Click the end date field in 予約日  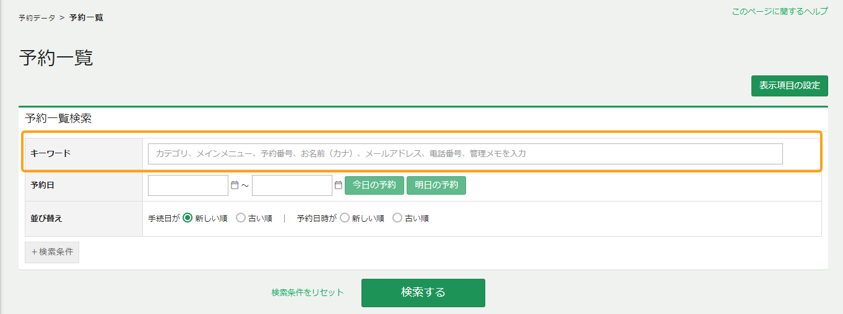[292, 185]
